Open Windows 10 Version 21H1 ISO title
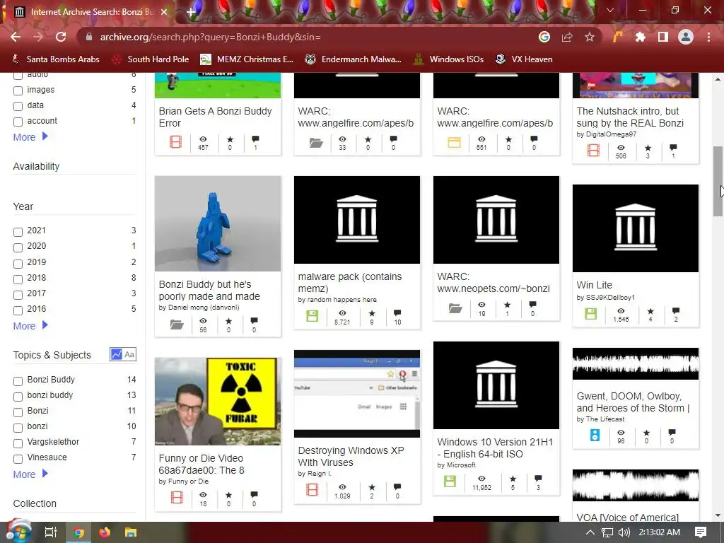The height and width of the screenshot is (543, 724). (494, 448)
